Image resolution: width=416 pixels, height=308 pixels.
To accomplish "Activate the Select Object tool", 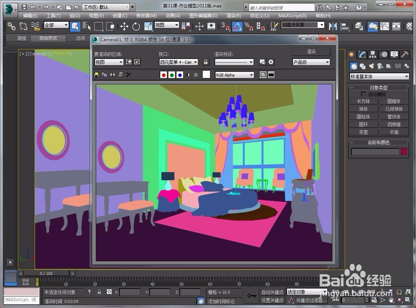I will (75, 27).
